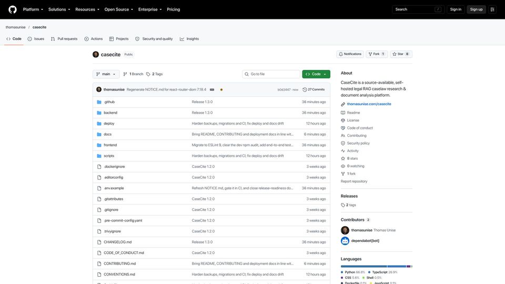
Task: Star the casecite repository
Action: pos(401,54)
